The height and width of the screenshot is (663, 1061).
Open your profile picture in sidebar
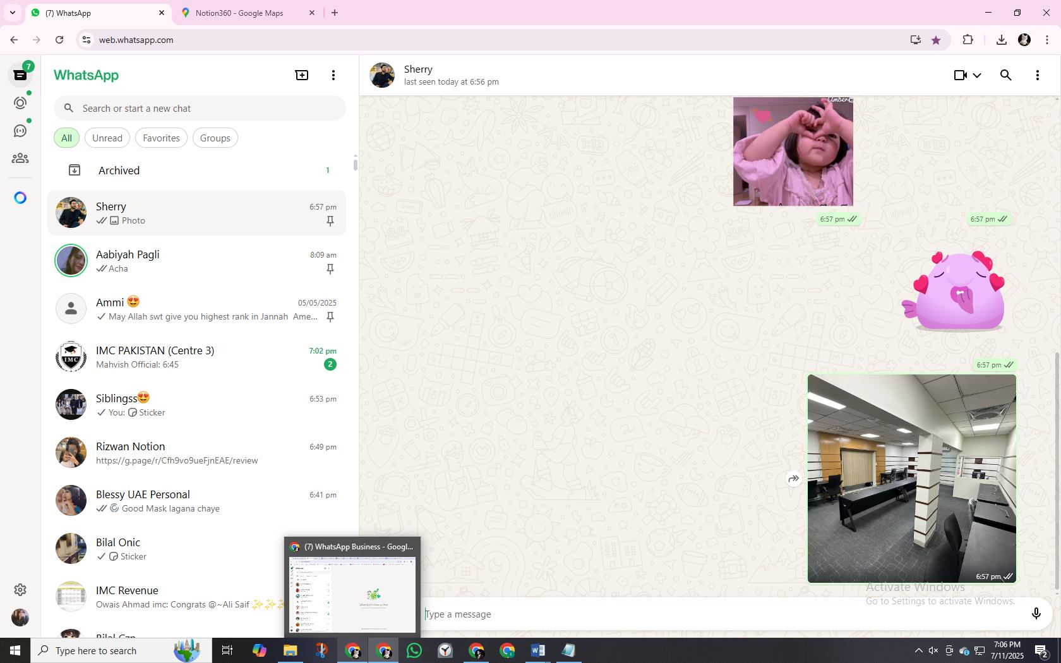coord(20,618)
